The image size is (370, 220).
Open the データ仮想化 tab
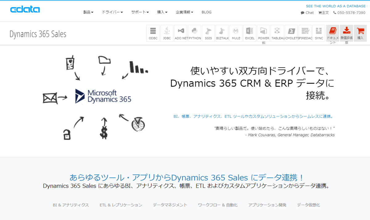(308, 205)
